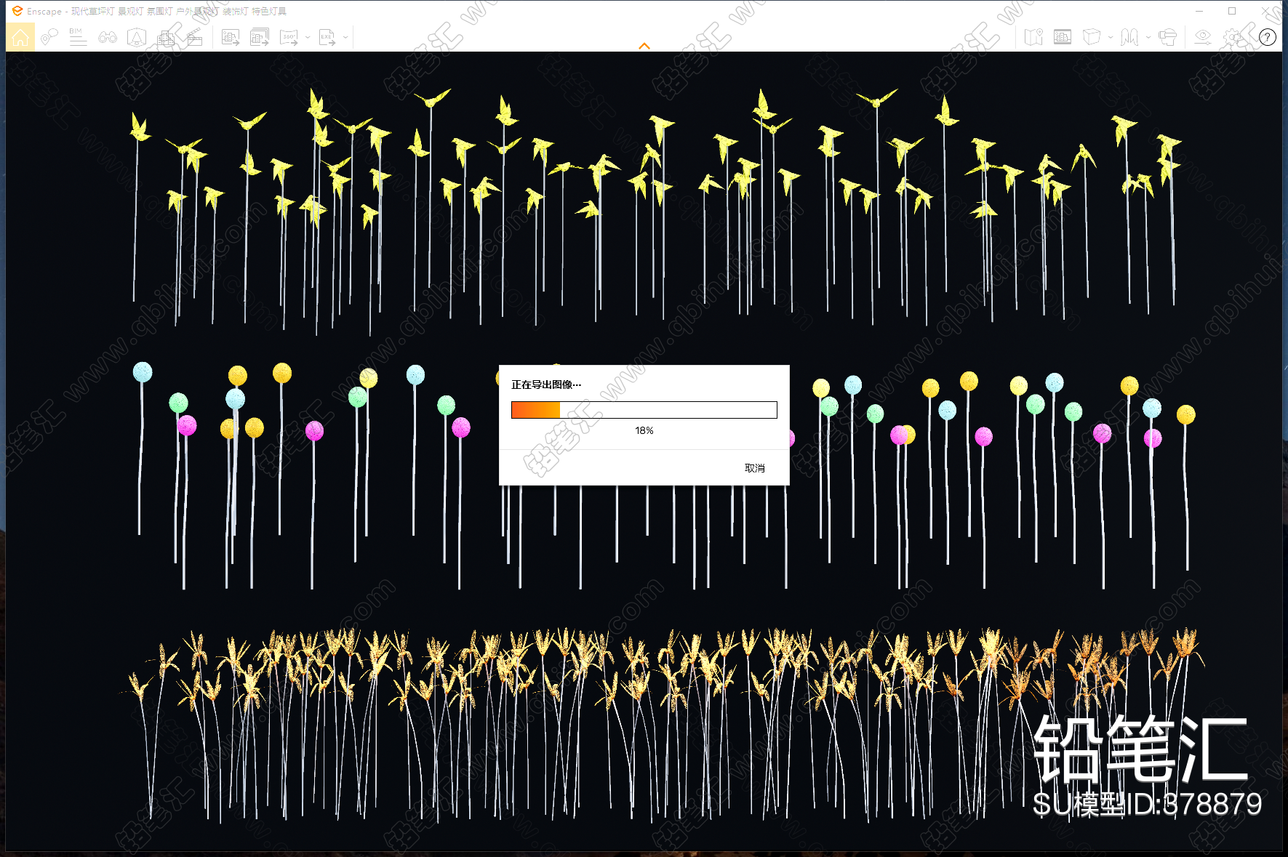Image resolution: width=1288 pixels, height=857 pixels.
Task: Click the 取消 cancel button
Action: (x=755, y=468)
